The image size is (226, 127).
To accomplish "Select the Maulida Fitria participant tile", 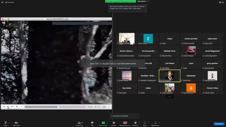I will click(x=169, y=51).
